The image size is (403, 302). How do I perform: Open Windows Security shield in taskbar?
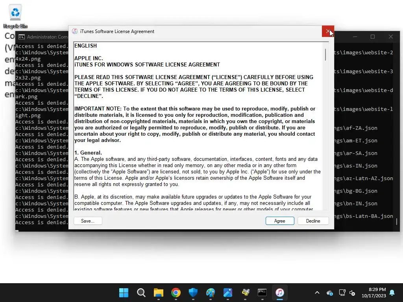[x=193, y=293]
